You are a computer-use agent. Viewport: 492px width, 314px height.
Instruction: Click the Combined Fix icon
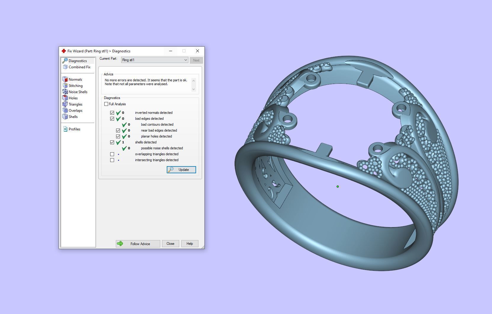(x=65, y=67)
